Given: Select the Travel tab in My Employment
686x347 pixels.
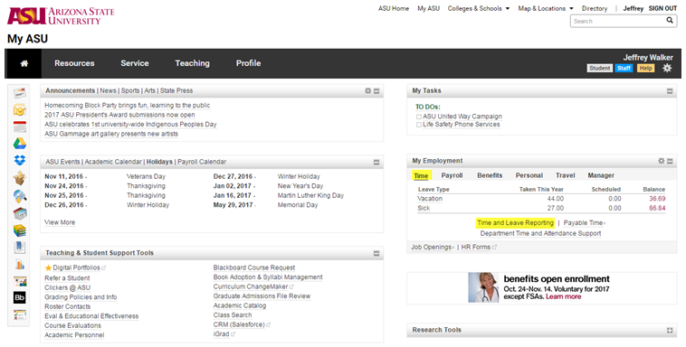Looking at the screenshot, I should [566, 175].
